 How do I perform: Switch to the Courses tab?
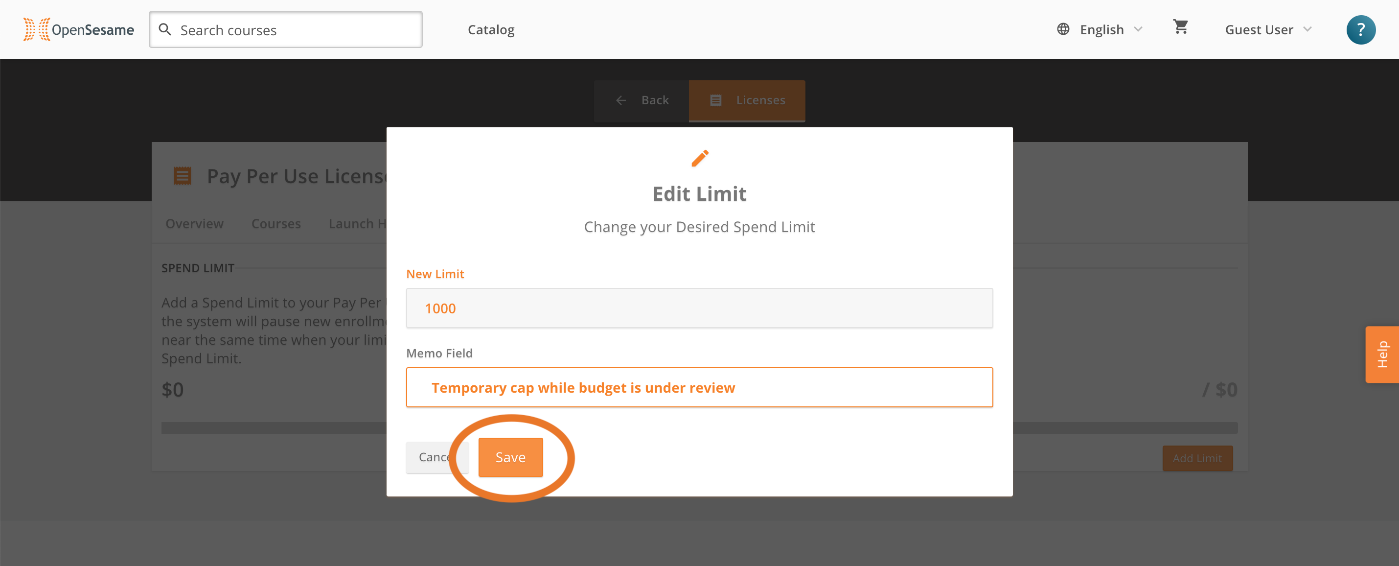point(276,224)
